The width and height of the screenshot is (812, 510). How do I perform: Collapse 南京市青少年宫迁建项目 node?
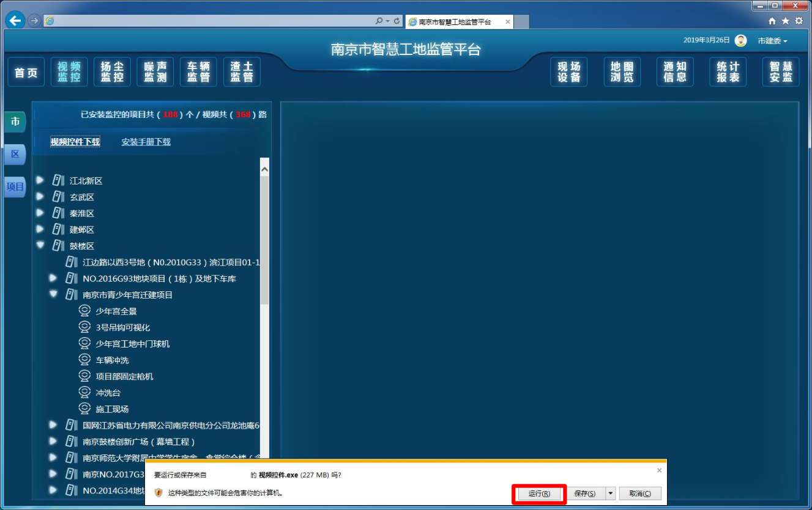(53, 294)
